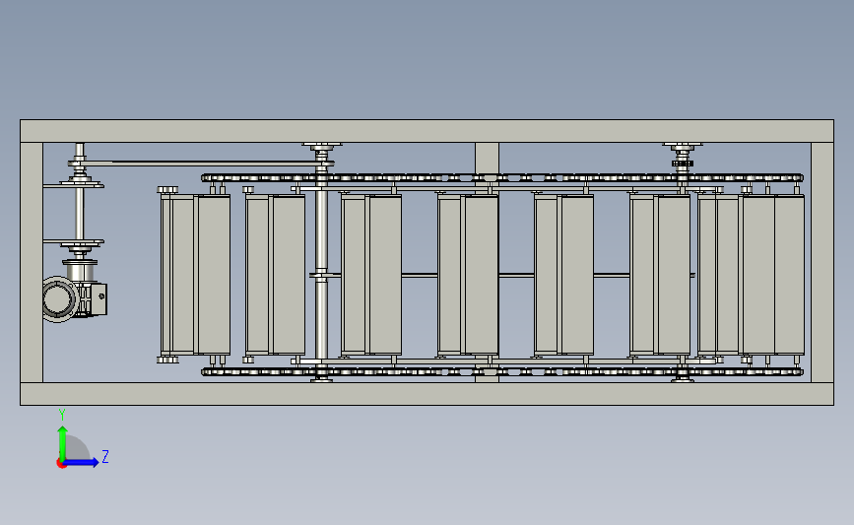Image resolution: width=854 pixels, height=525 pixels.
Task: Select the bottom horizontal frame beam
Action: click(427, 394)
